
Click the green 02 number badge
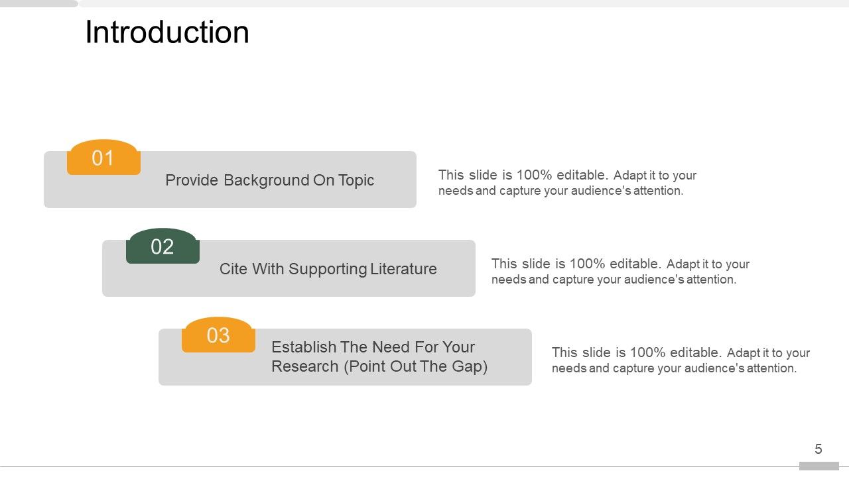[163, 246]
